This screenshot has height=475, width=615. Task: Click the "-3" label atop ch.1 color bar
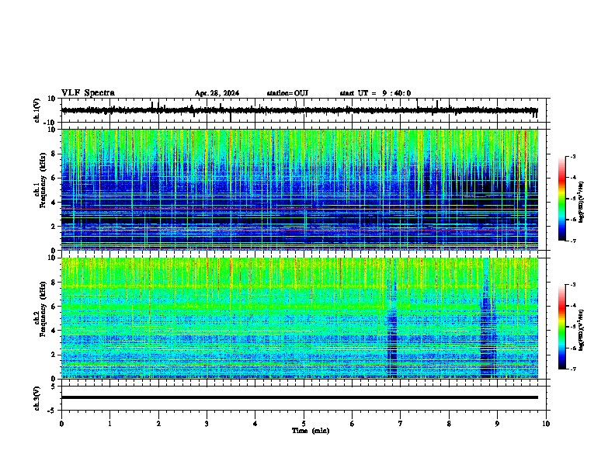coord(572,156)
